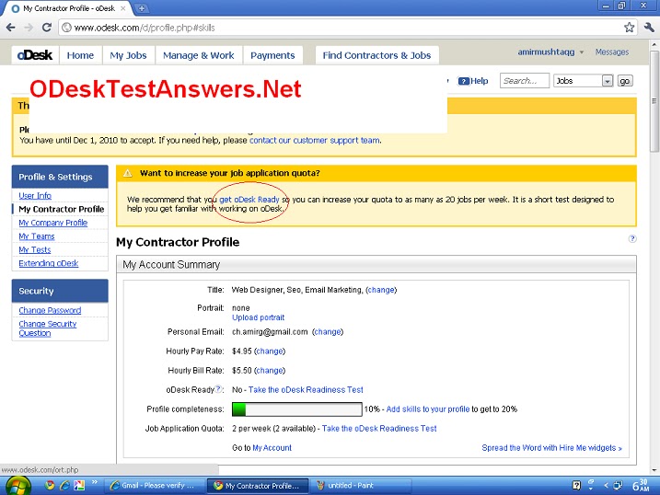Click Change Security Question link

(48, 328)
